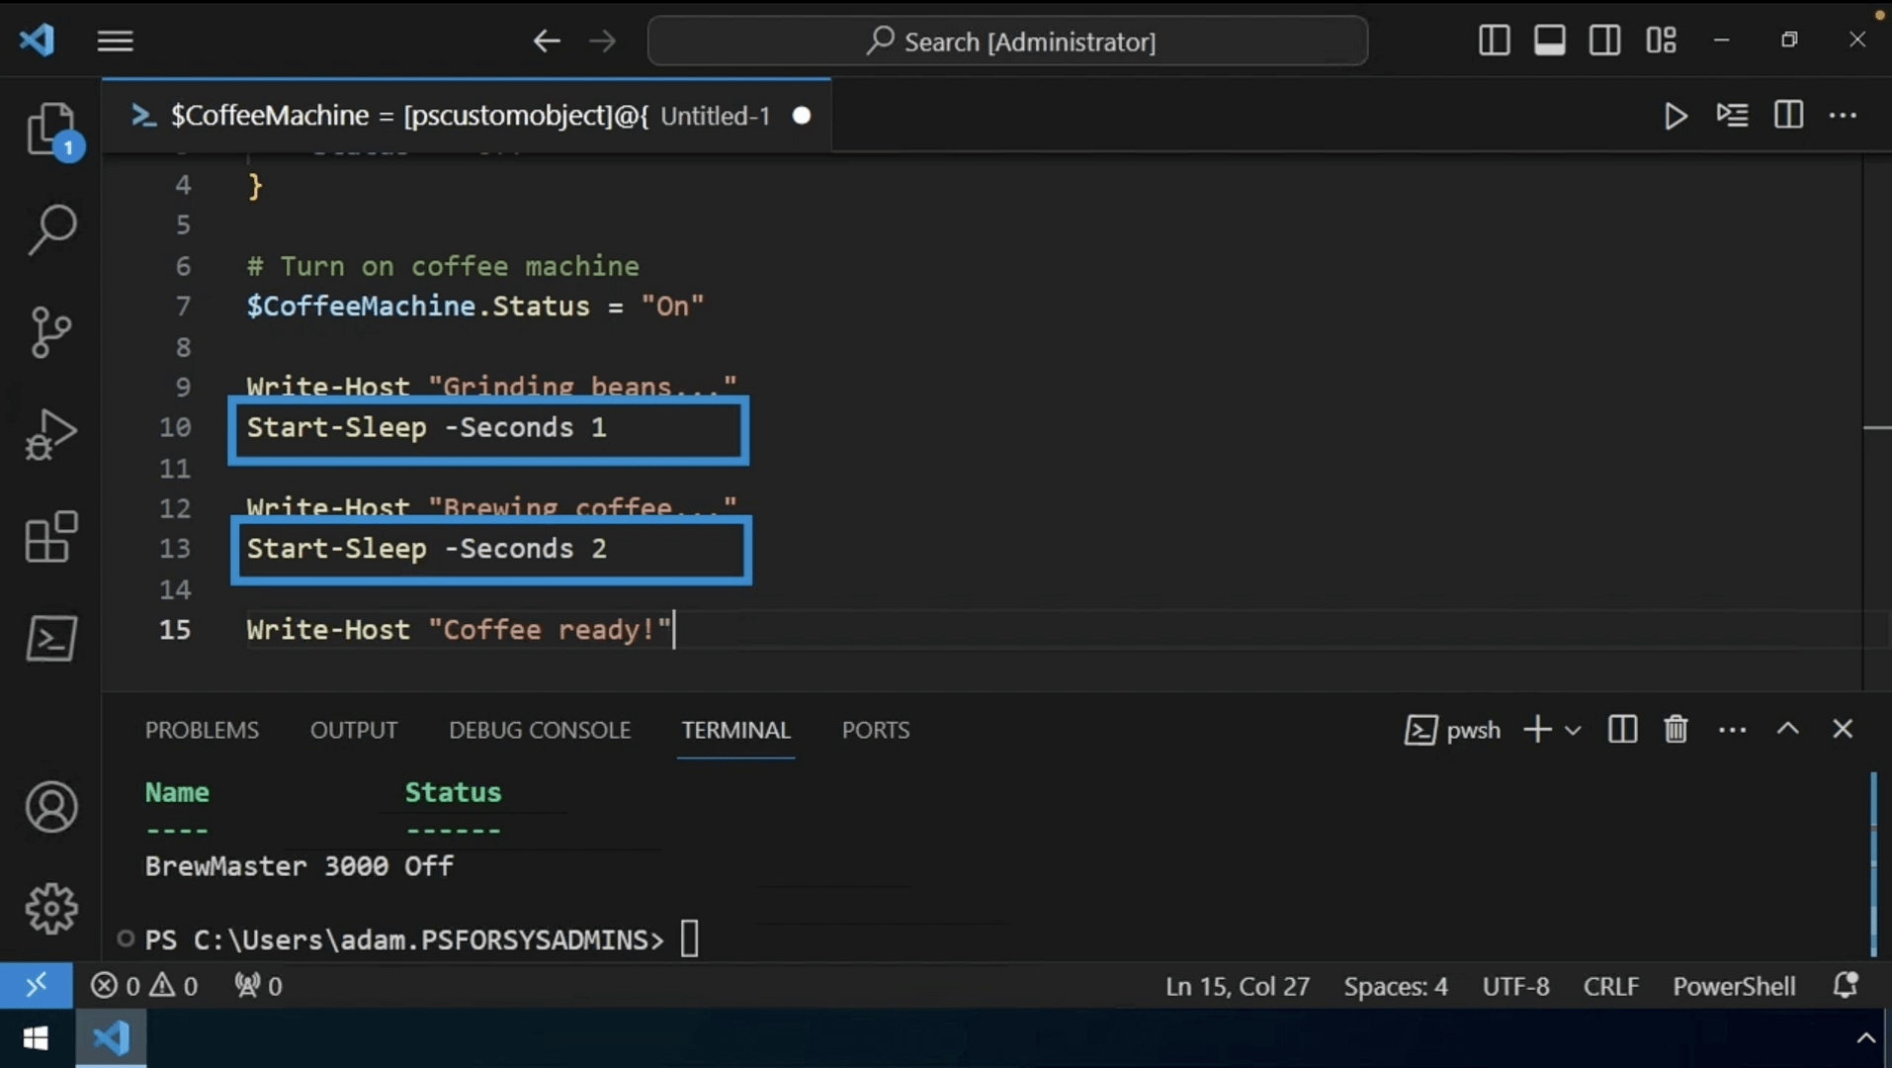
Task: Toggle bottom panel visibility
Action: click(1549, 41)
